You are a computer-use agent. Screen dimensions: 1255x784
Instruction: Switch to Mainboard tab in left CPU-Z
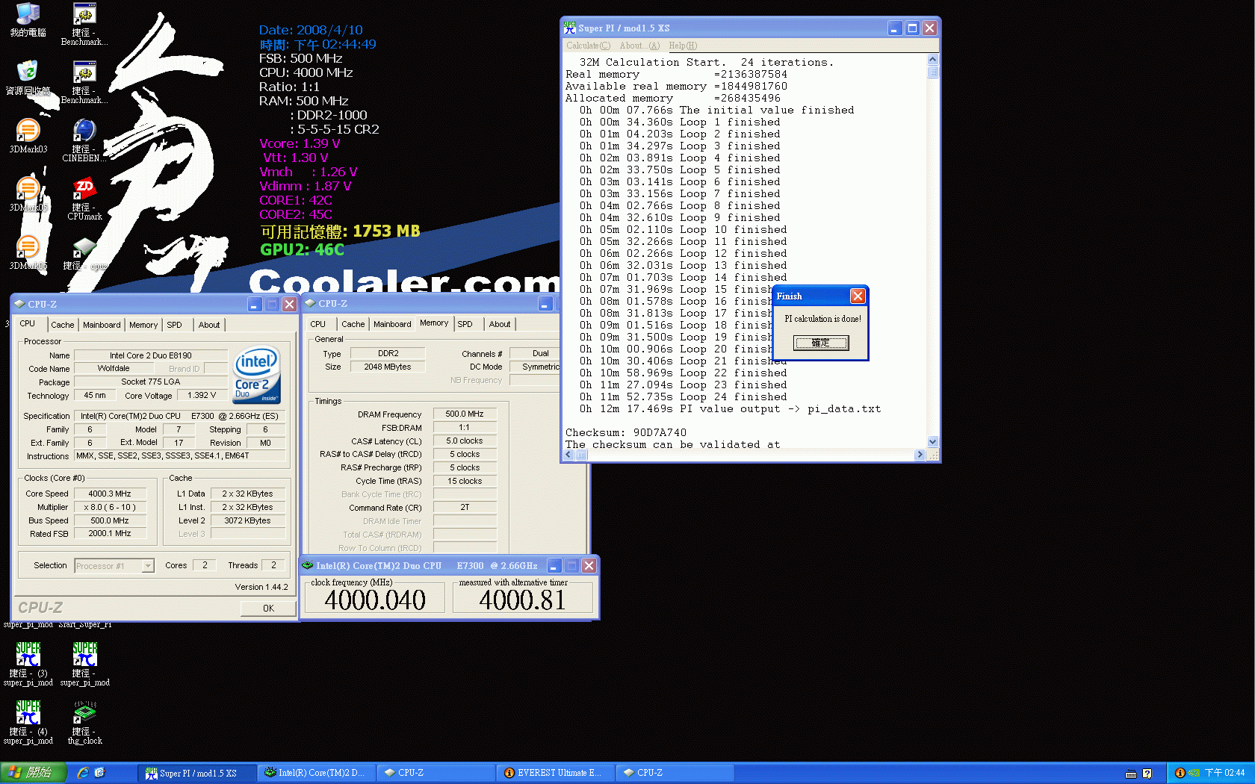[102, 325]
